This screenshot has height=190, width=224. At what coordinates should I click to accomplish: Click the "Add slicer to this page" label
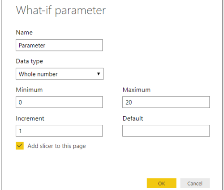coord(56,146)
